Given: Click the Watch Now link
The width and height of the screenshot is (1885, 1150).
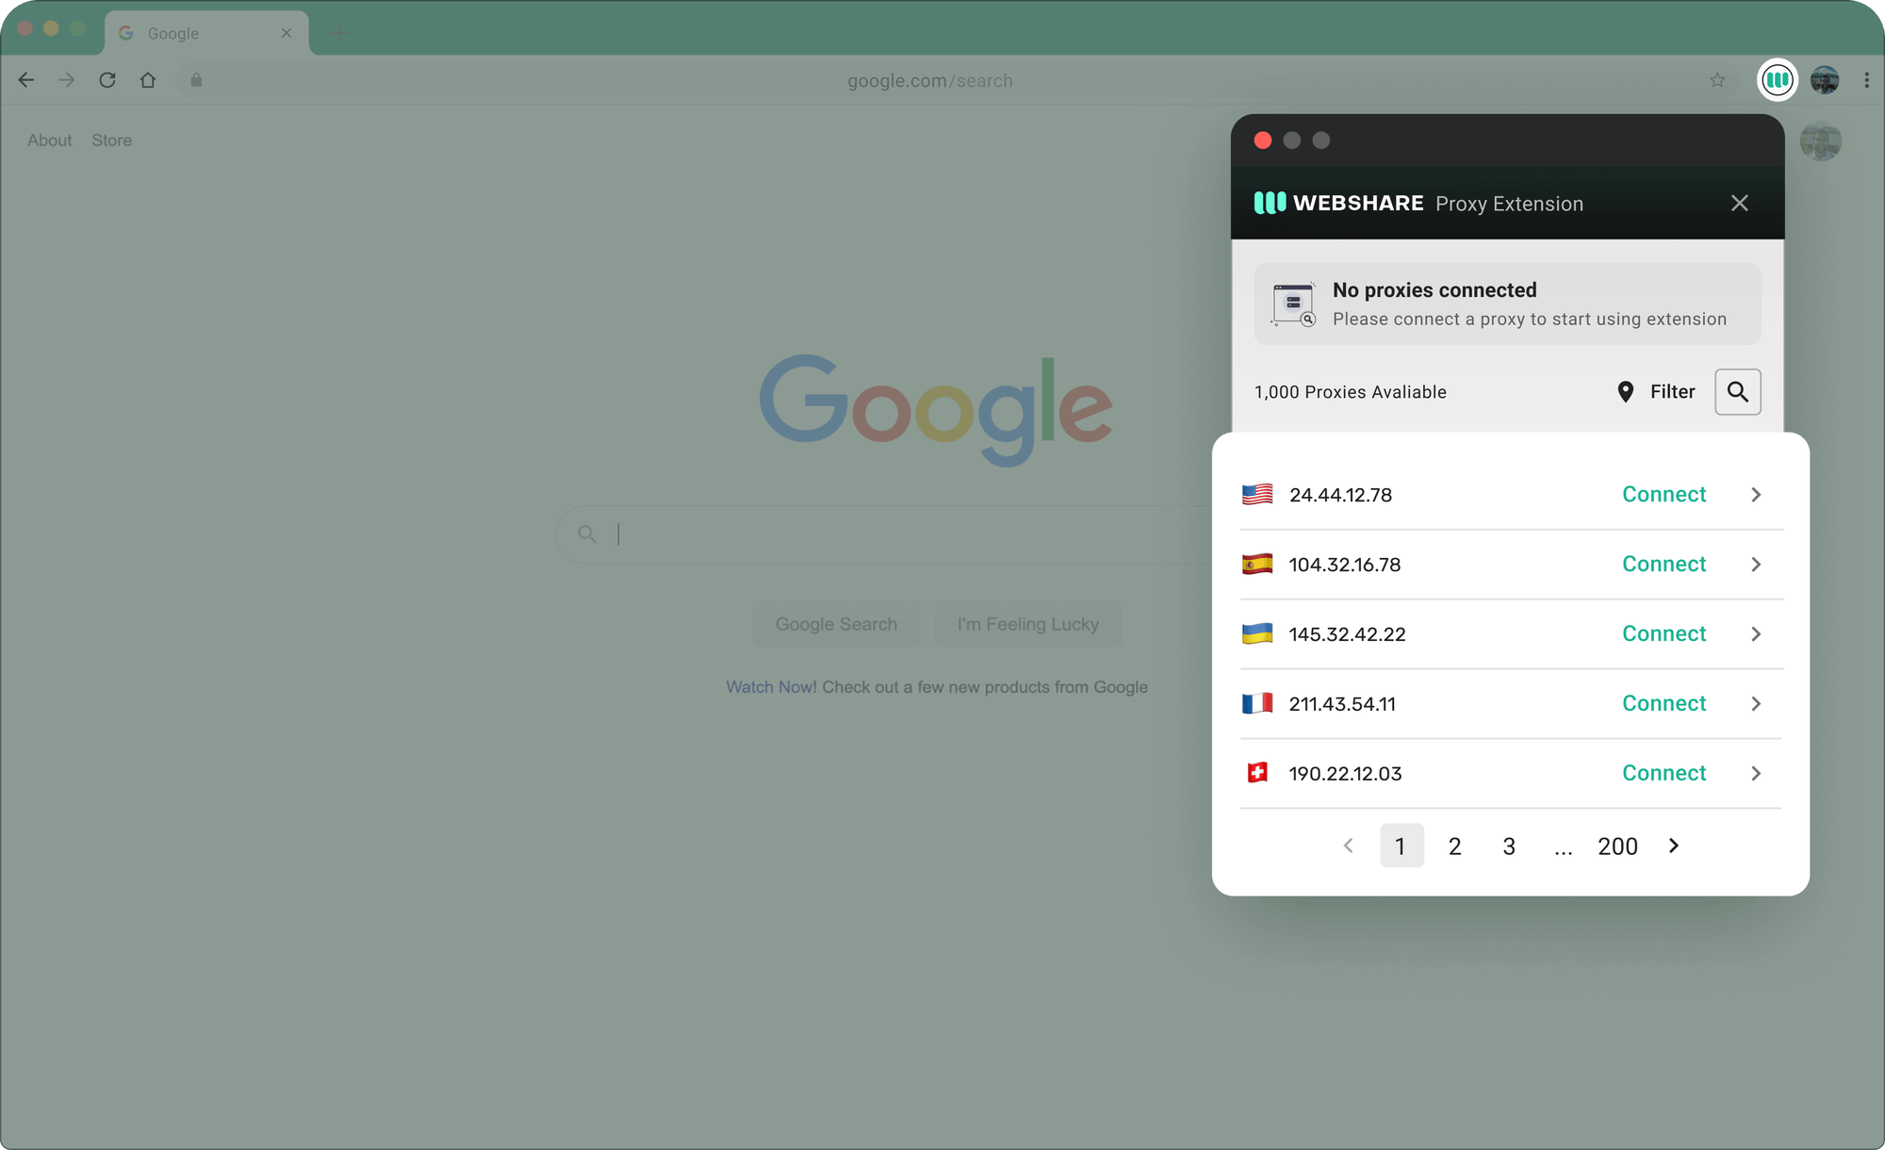Looking at the screenshot, I should coord(769,686).
